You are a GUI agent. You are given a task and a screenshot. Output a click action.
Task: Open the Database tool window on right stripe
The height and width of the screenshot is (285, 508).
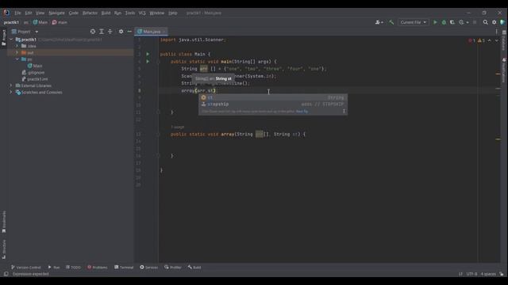pos(504,40)
